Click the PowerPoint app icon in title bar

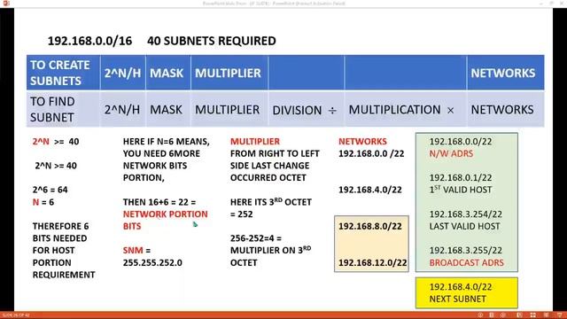point(6,4)
